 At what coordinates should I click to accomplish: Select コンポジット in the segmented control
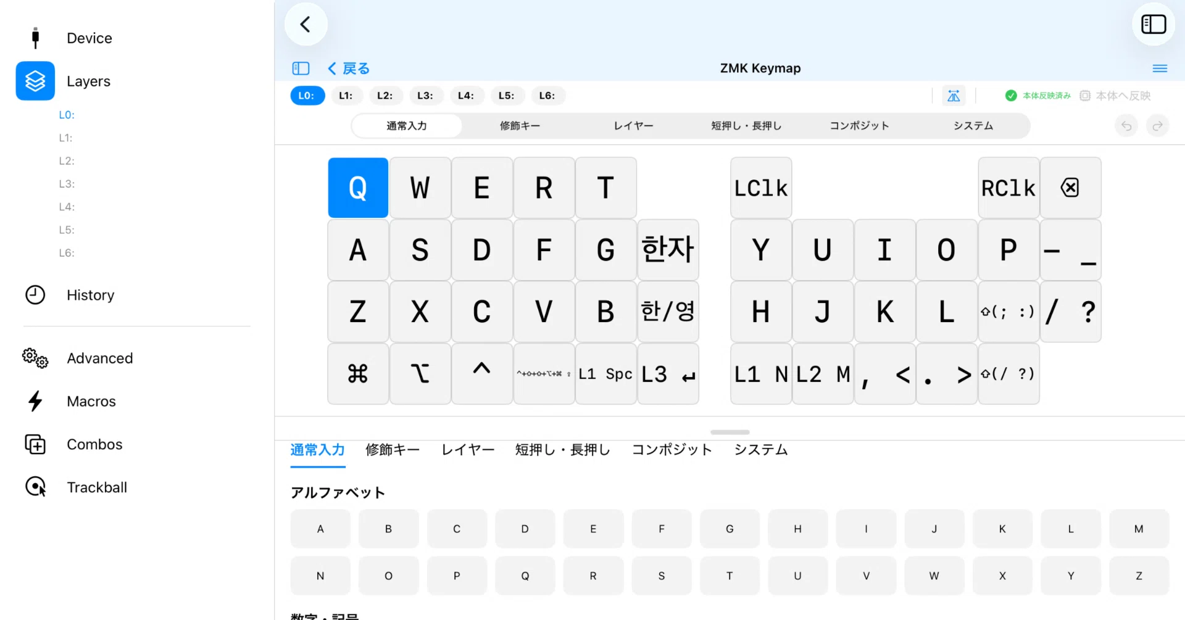(x=860, y=126)
